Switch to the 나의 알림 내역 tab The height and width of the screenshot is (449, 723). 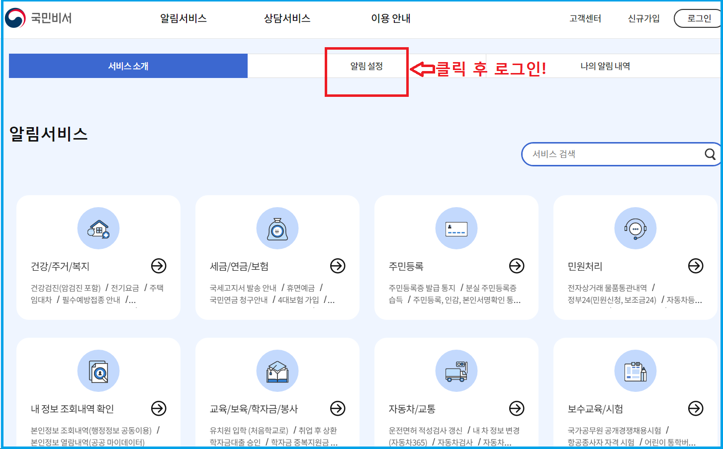pos(605,66)
